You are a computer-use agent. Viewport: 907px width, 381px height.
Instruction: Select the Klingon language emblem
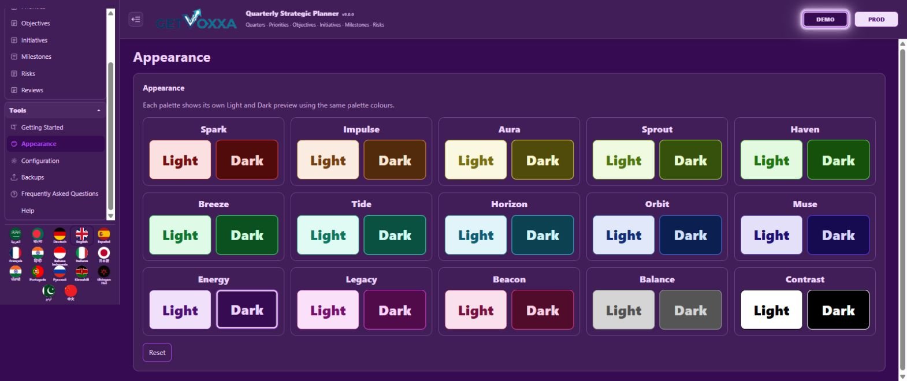click(x=104, y=274)
